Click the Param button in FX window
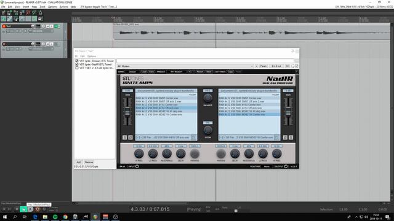Screen dimensions: 394x221 [x=263, y=66]
